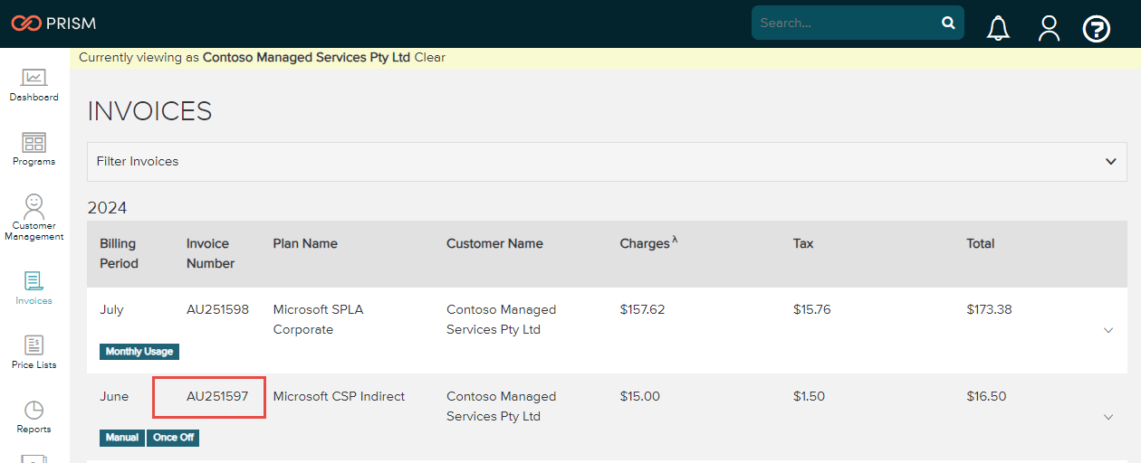The height and width of the screenshot is (463, 1141).
Task: Click invoice number AU251597
Action: click(x=217, y=396)
